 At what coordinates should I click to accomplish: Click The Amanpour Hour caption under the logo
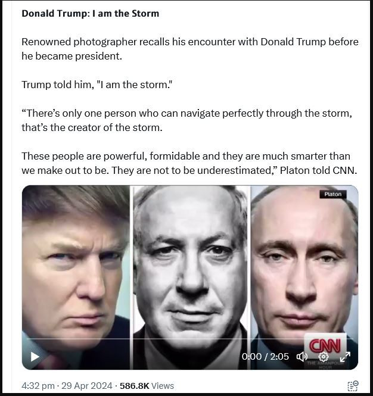point(325,365)
